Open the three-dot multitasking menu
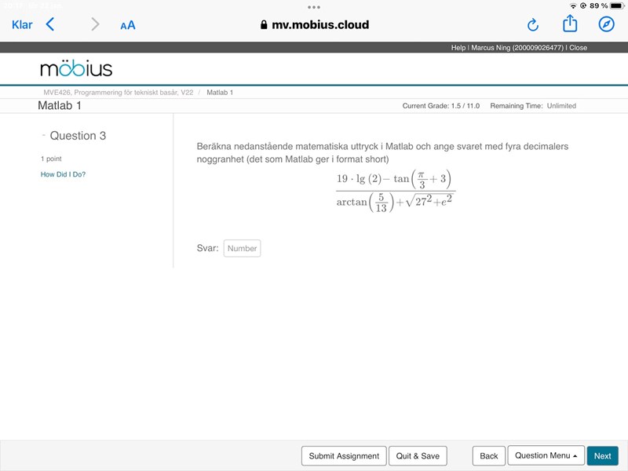The width and height of the screenshot is (628, 471). [314, 6]
